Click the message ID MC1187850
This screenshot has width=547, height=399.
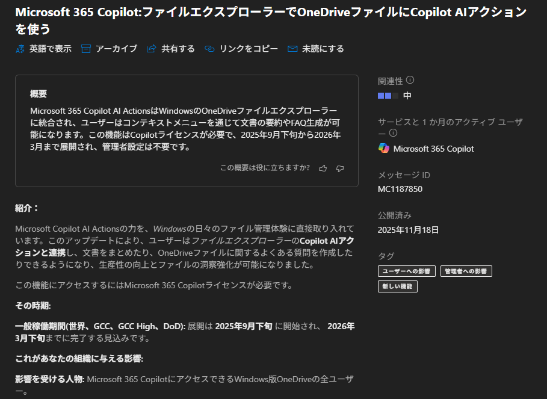point(400,189)
